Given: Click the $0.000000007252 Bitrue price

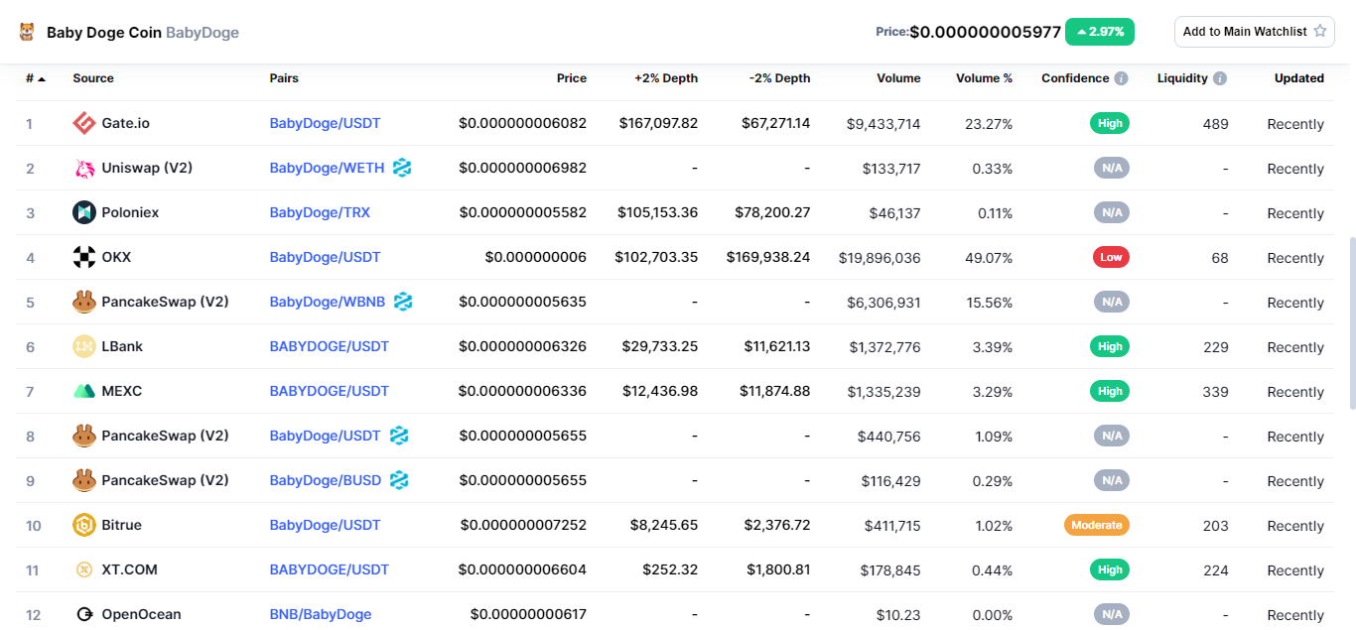Looking at the screenshot, I should (x=522, y=525).
